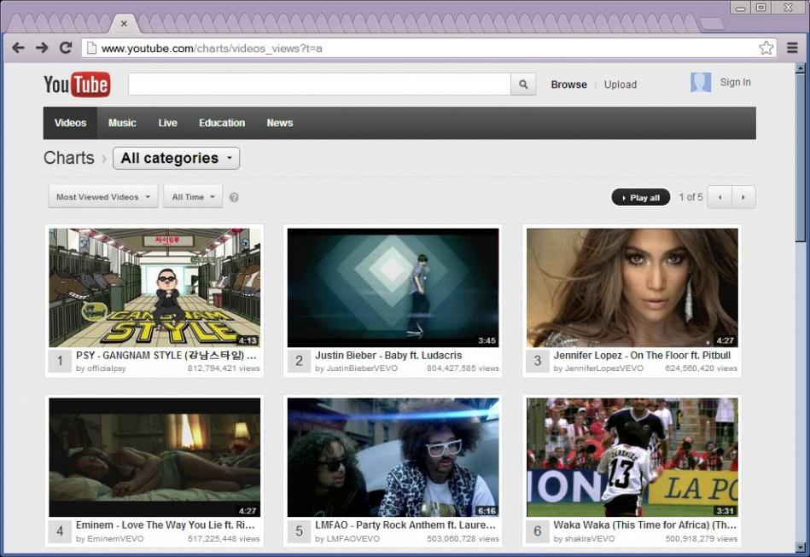Screen dimensions: 810x557
Task: Click the rank number 5 badge
Action: (x=299, y=531)
